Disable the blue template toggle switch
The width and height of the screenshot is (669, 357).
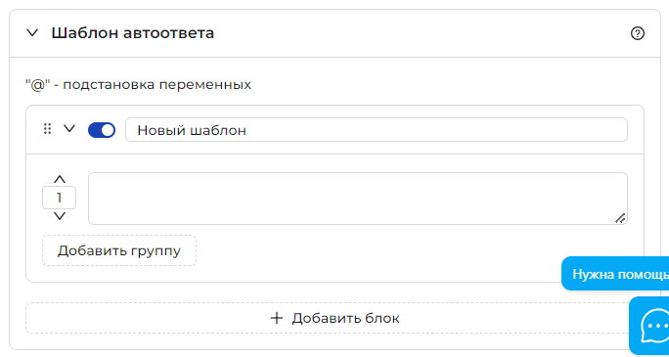point(102,130)
